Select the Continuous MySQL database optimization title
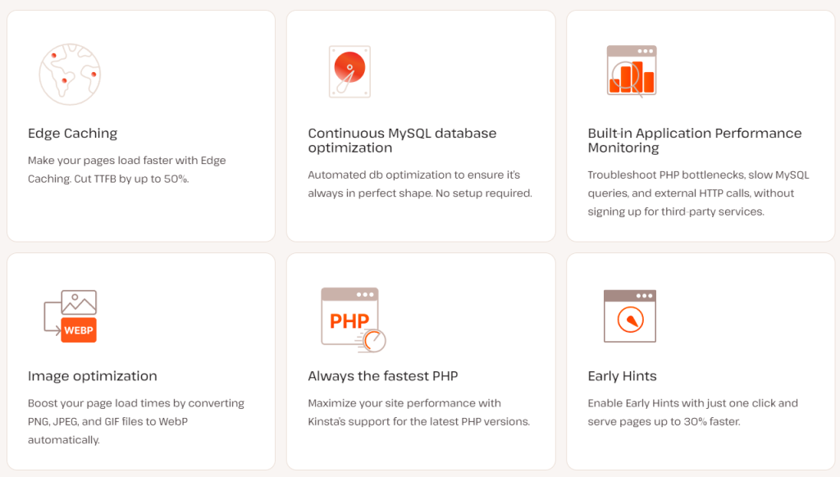The height and width of the screenshot is (477, 840). [x=402, y=140]
